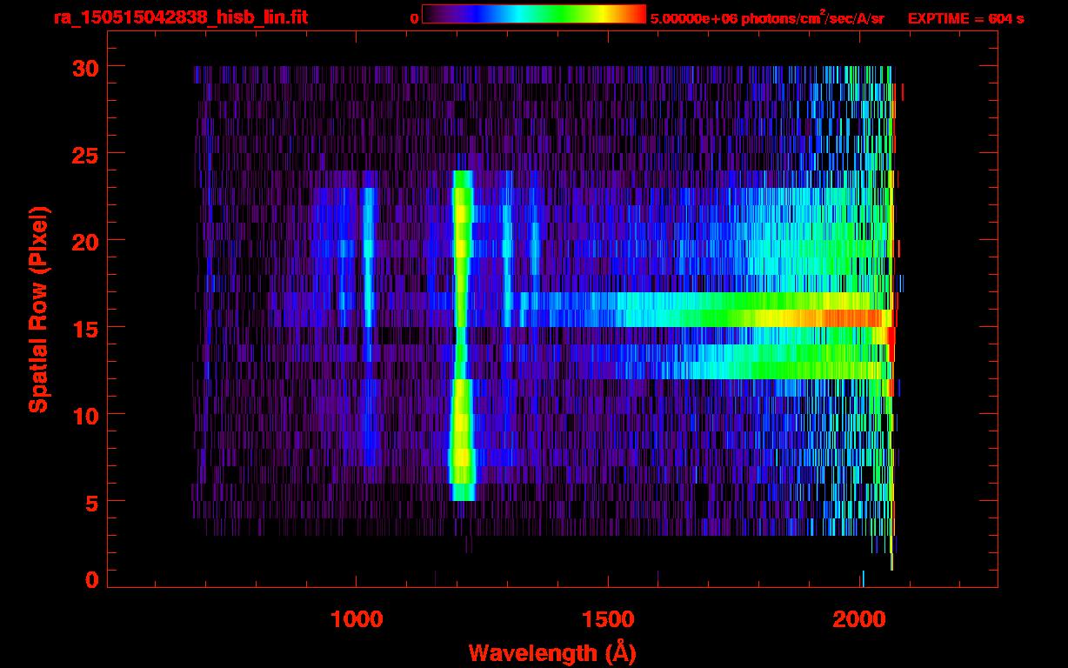Click the filename title ra_150515042838_hisb_lin.fit

(x=180, y=17)
